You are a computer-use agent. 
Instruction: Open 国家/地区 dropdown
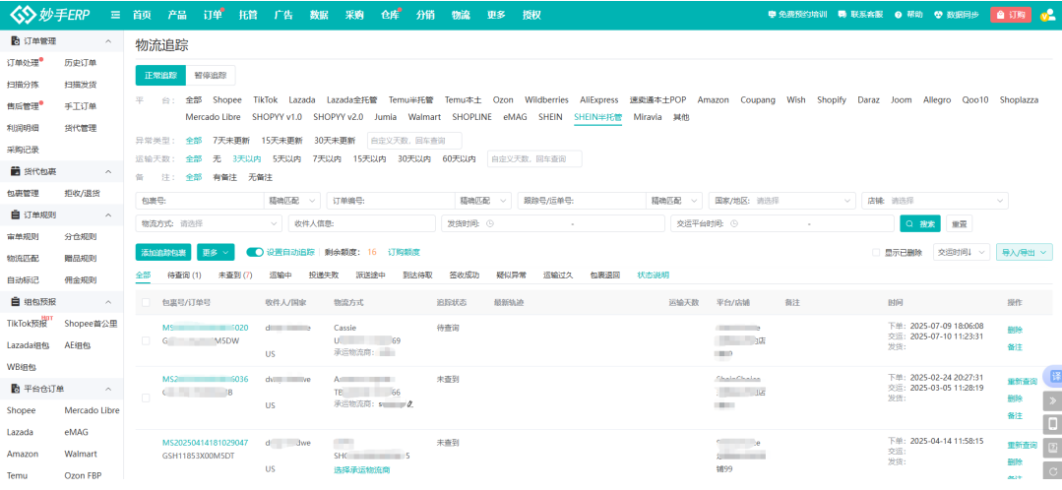click(x=782, y=201)
